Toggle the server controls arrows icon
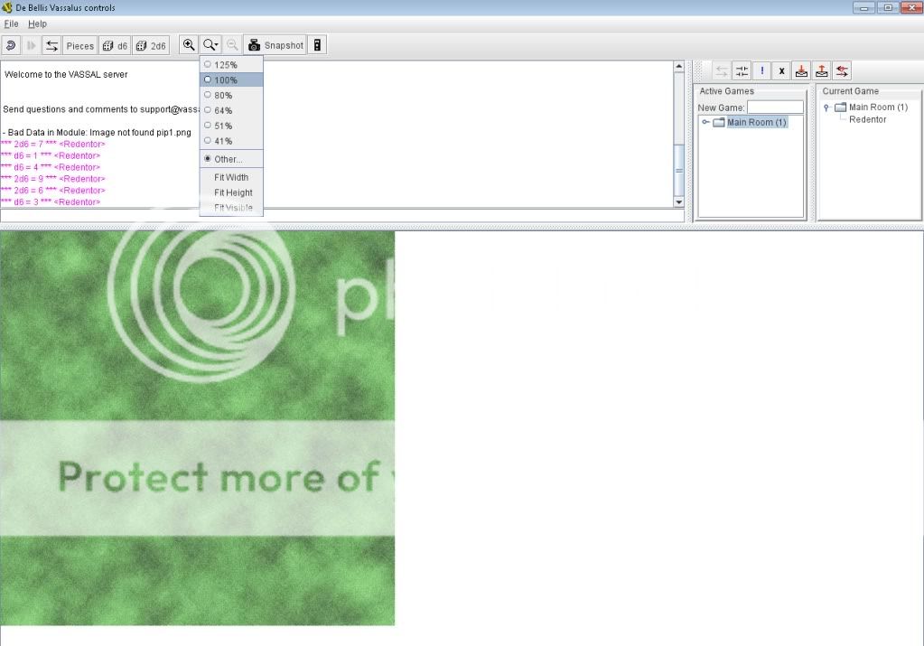 (51, 45)
